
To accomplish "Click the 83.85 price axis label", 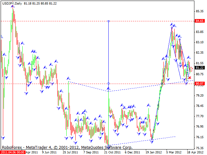I will (200, 32).
